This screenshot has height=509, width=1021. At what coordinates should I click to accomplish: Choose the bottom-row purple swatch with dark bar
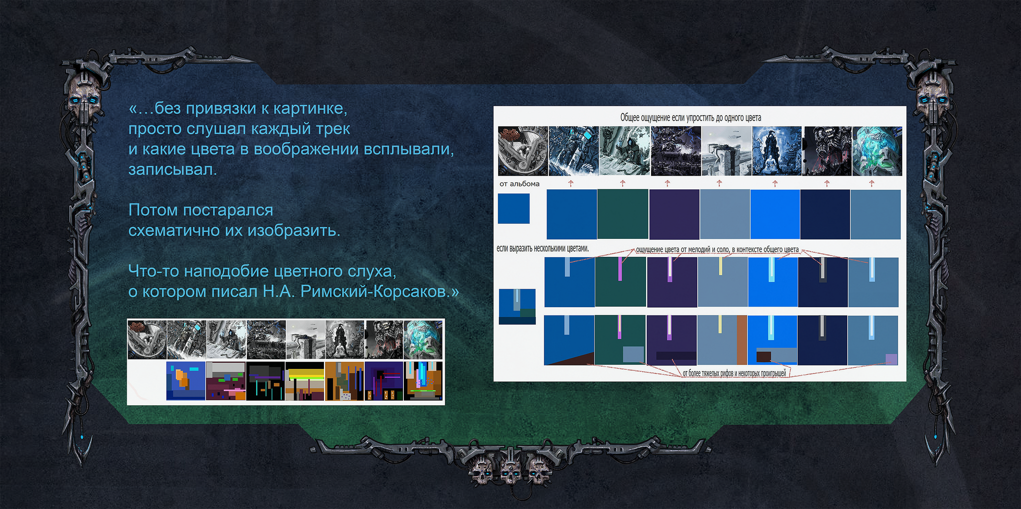tap(672, 340)
